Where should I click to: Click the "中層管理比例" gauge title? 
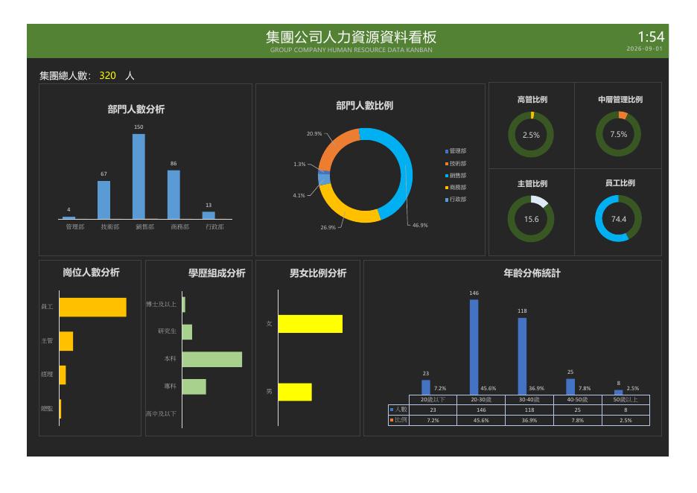(x=620, y=100)
